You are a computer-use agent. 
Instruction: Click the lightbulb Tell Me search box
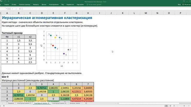pyautogui.click(x=94, y=4)
